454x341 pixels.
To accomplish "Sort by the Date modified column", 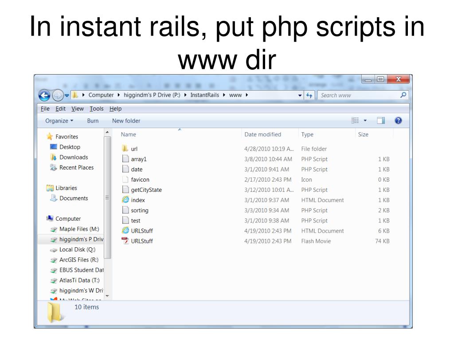I will click(x=262, y=134).
